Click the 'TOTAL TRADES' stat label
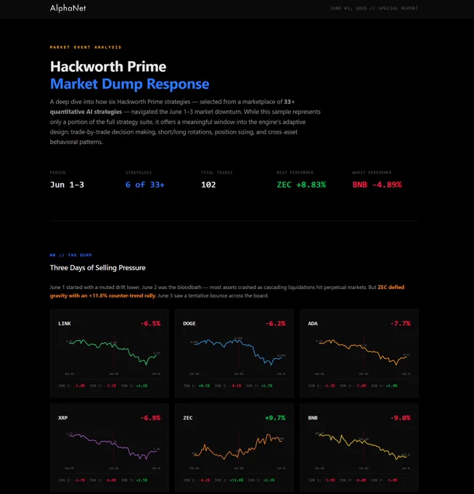The height and width of the screenshot is (494, 474). [216, 173]
